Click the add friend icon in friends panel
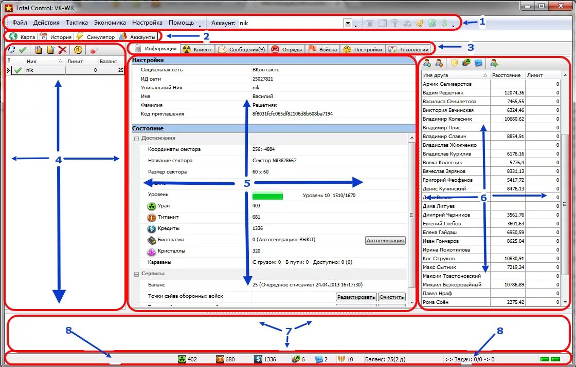 tap(426, 63)
